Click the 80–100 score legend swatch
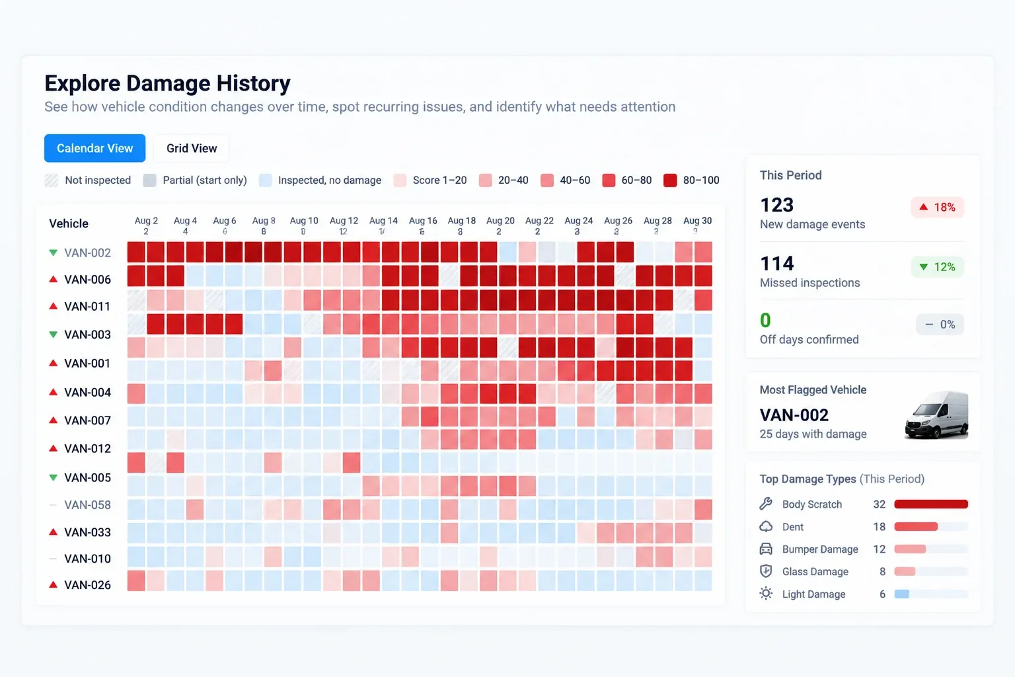The width and height of the screenshot is (1015, 677). point(670,180)
